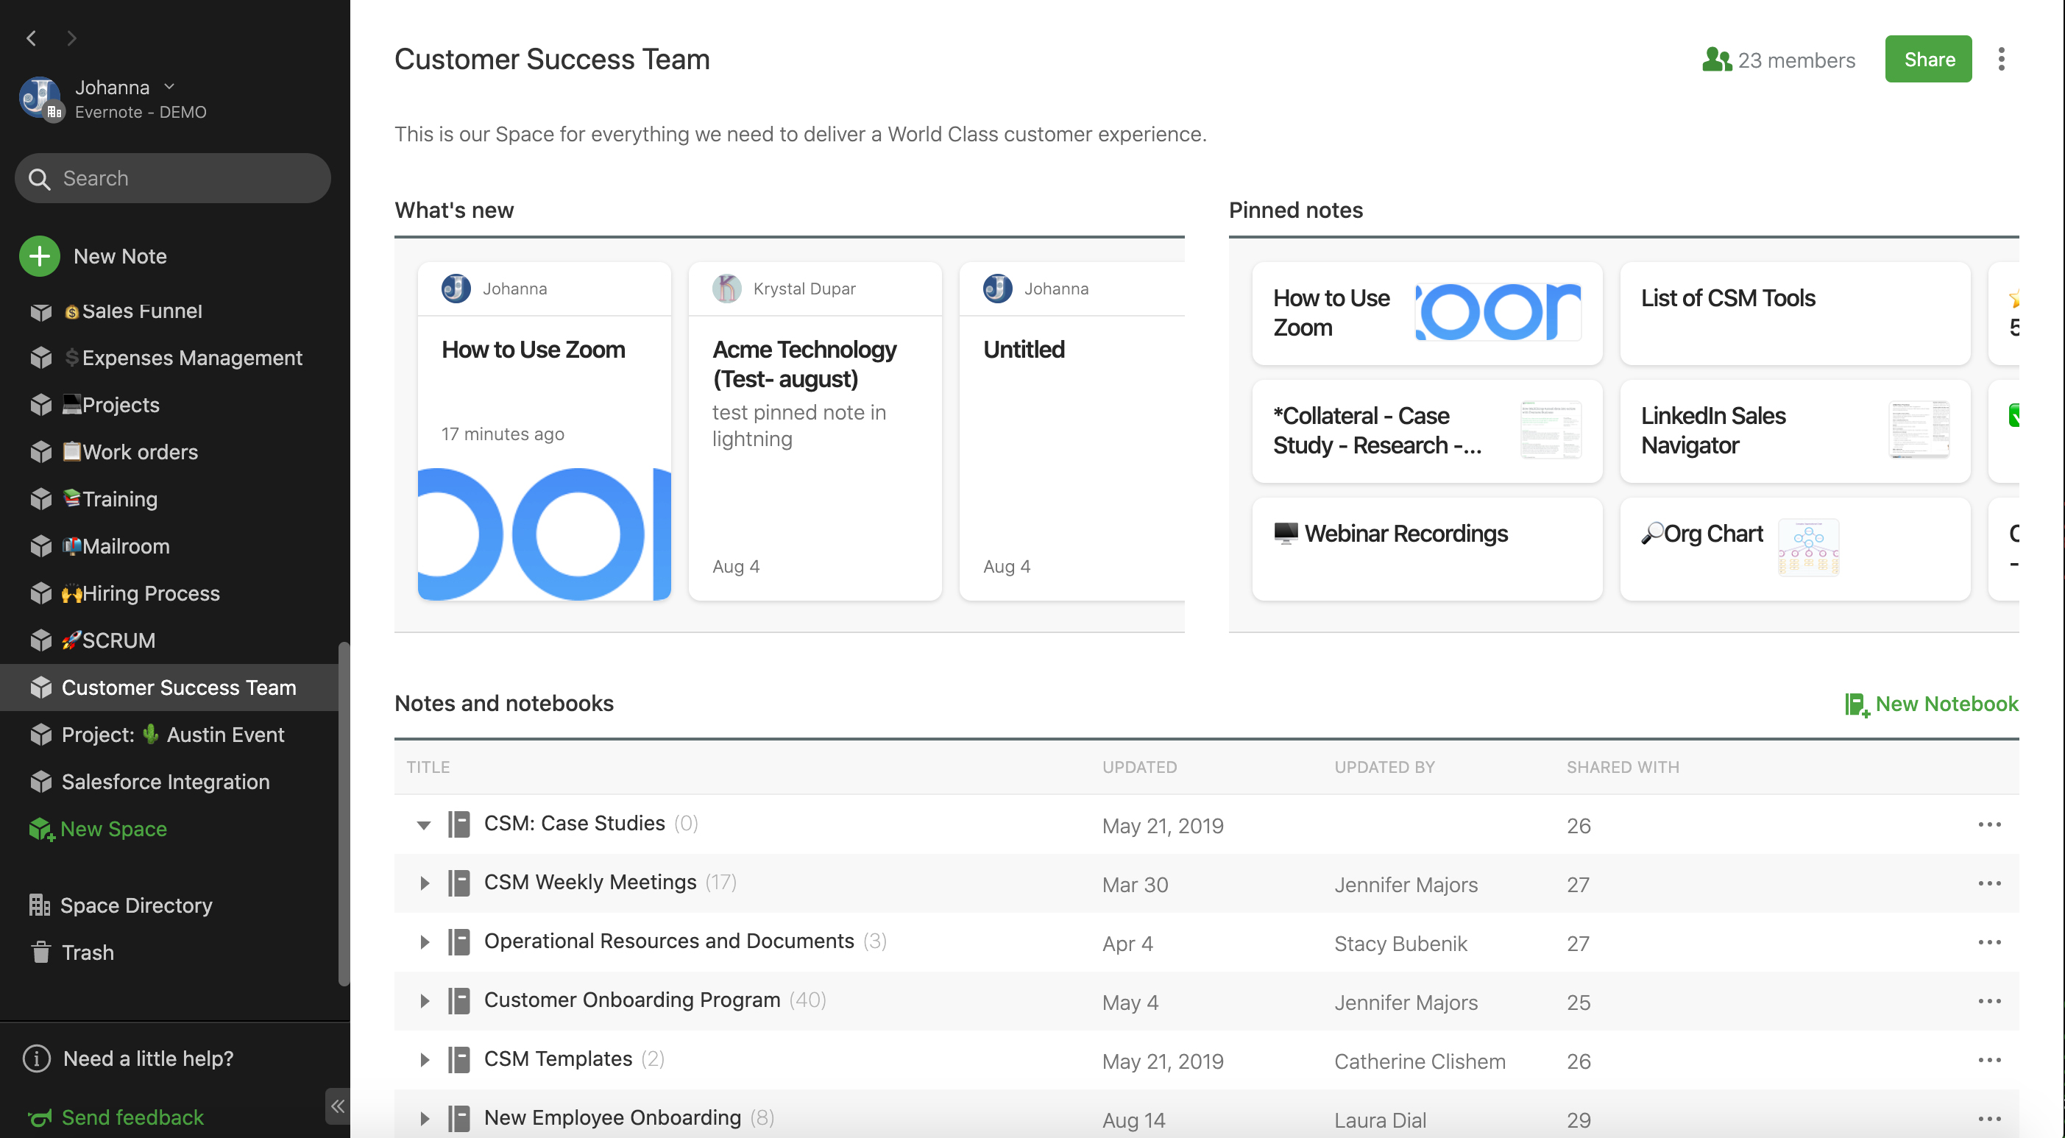Open the Trash in the sidebar

pos(87,952)
